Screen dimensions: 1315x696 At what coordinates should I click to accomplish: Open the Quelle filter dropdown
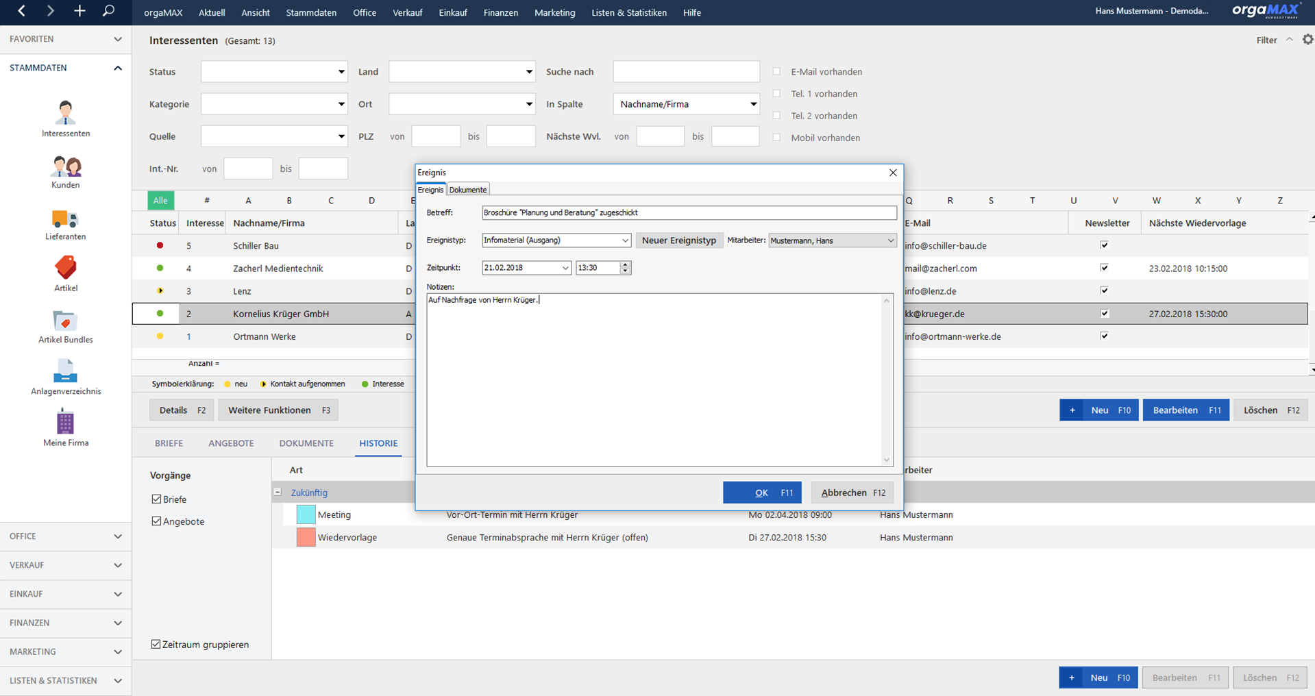341,136
